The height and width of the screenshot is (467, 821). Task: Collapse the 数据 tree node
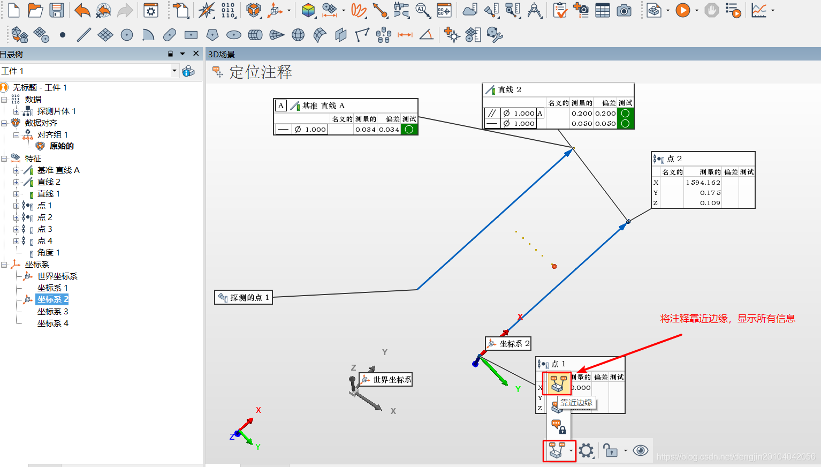click(4, 100)
